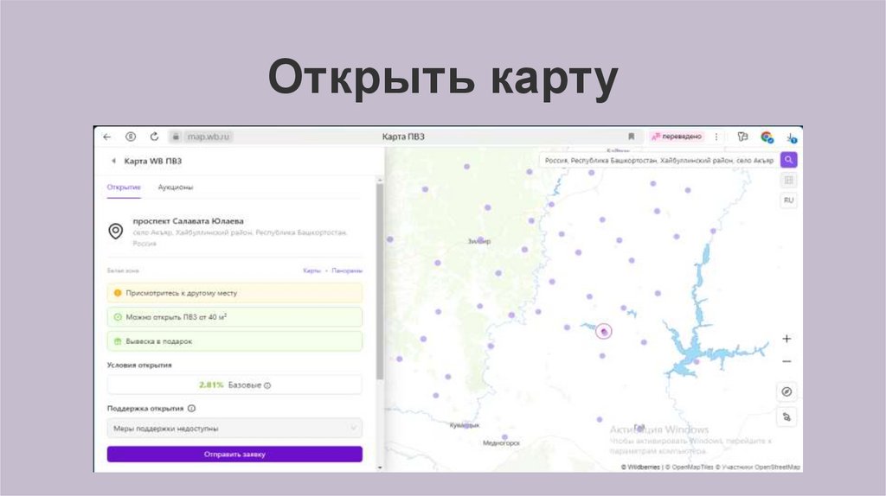Switch to the 'Аукционы' tab
The image size is (886, 496).
(175, 188)
